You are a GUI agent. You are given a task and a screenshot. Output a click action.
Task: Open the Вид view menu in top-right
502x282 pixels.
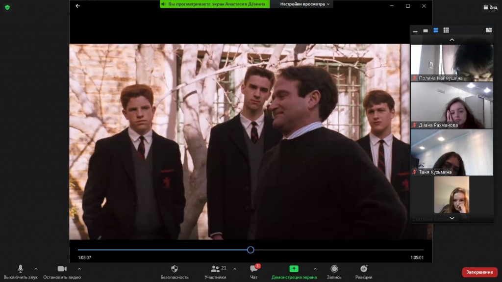click(490, 7)
